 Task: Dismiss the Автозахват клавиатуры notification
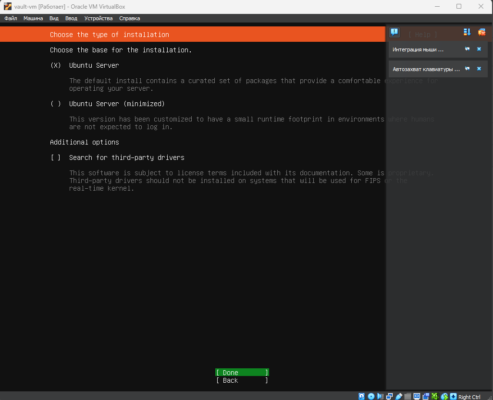point(479,69)
